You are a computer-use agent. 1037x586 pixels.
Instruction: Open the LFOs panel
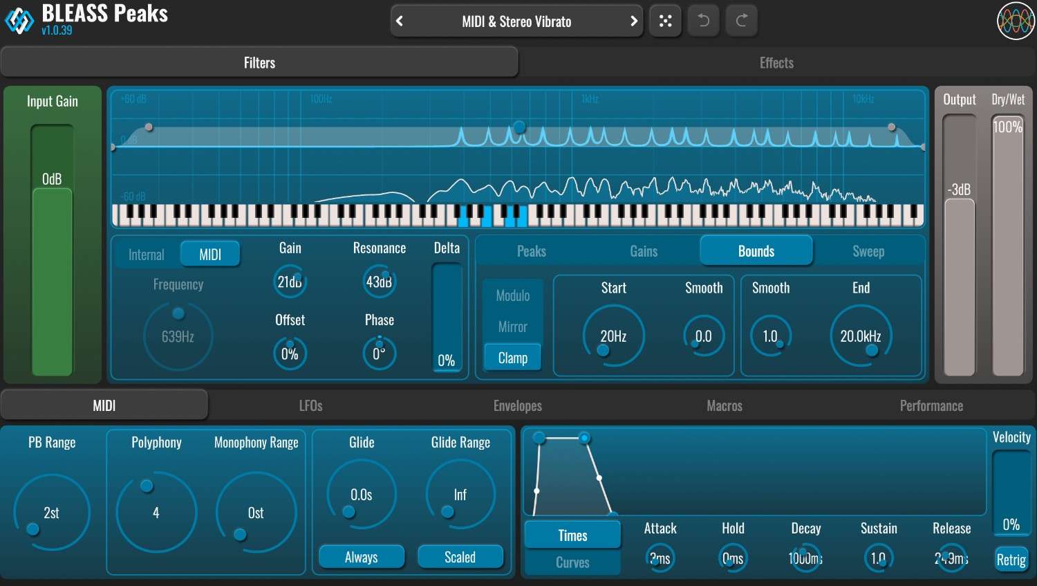tap(310, 405)
